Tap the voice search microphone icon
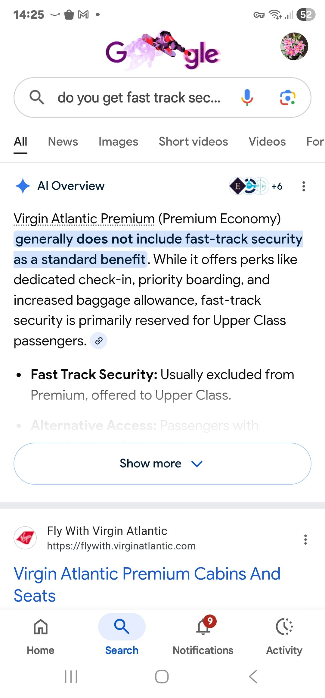 pos(247,98)
